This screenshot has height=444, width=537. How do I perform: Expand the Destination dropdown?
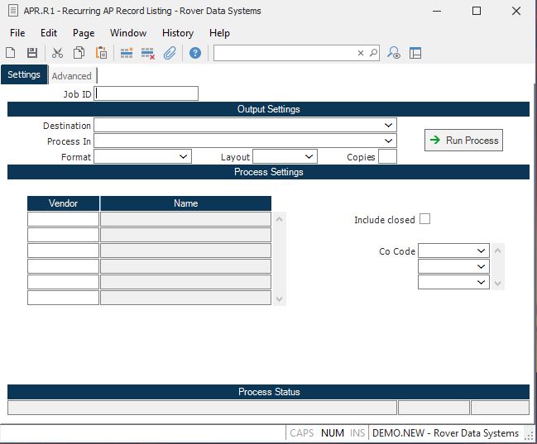(x=389, y=125)
